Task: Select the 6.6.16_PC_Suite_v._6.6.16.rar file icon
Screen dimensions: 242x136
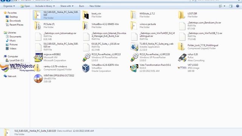Action: [x=86, y=47]
